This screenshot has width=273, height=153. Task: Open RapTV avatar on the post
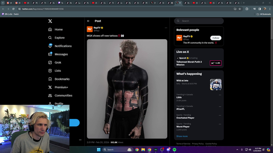pyautogui.click(x=90, y=29)
